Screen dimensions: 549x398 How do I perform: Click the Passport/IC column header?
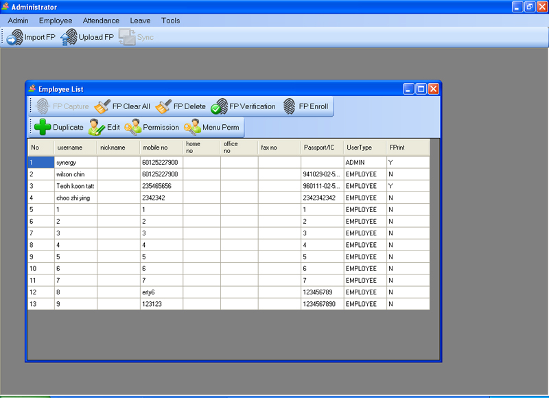[323, 148]
